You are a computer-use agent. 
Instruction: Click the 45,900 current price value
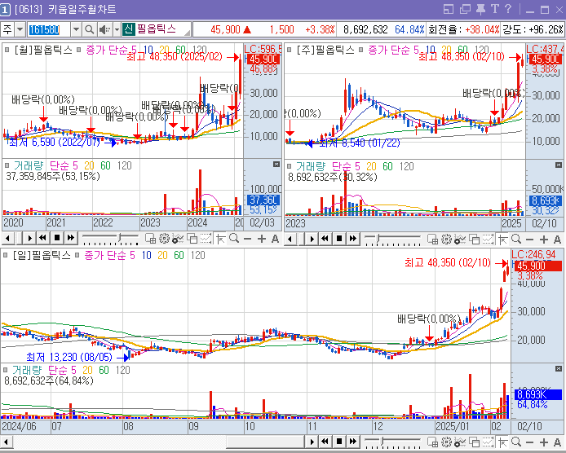[x=225, y=29]
